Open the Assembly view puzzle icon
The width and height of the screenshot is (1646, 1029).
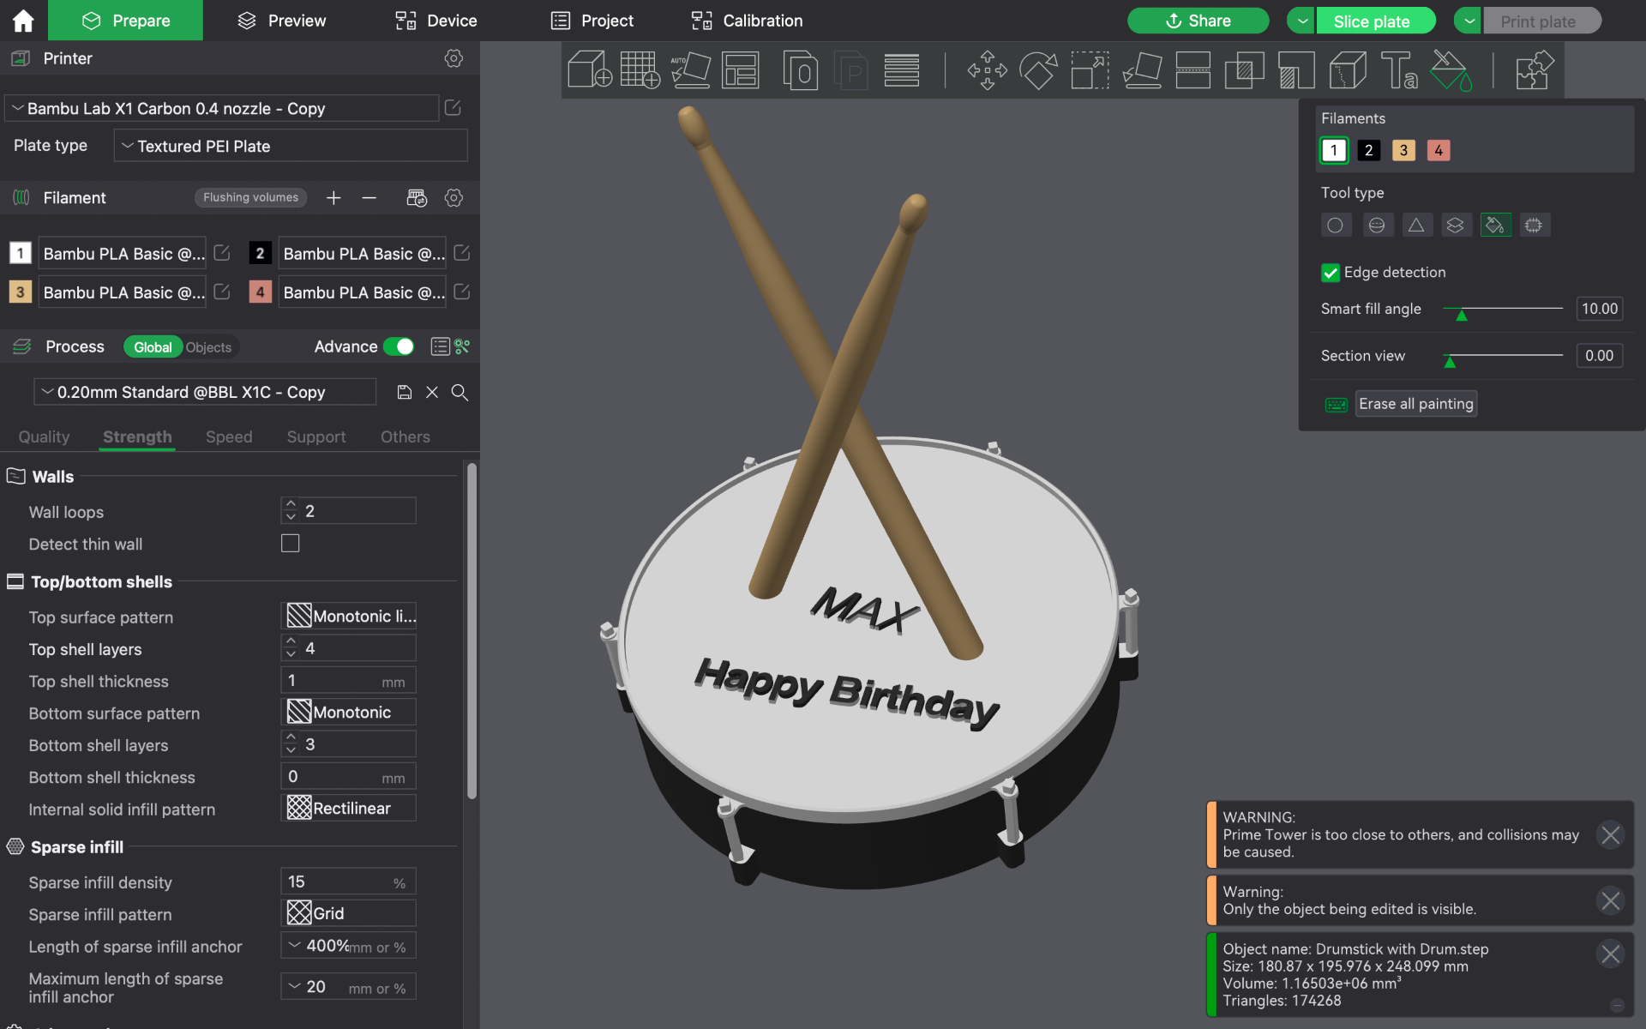(1534, 69)
